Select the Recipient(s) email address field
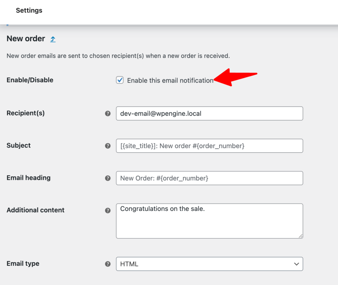Image resolution: width=338 pixels, height=285 pixels. coord(209,113)
